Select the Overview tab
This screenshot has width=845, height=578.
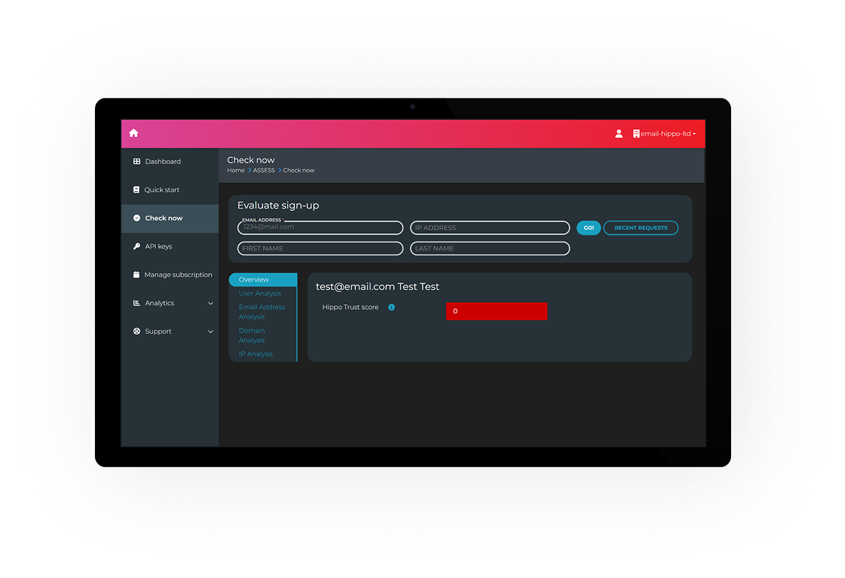point(262,280)
